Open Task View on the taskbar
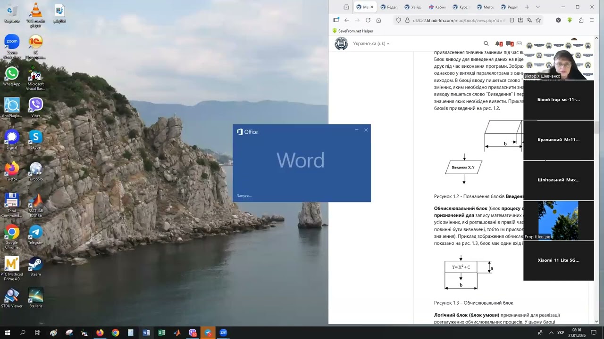Image resolution: width=604 pixels, height=339 pixels. 38,332
